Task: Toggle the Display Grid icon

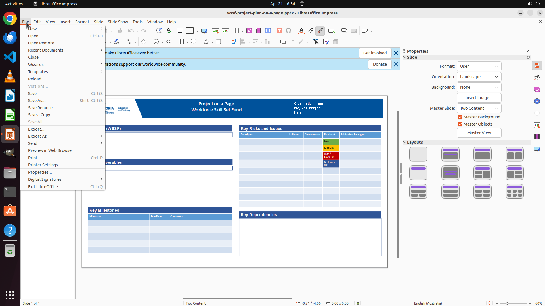Action: (x=180, y=31)
